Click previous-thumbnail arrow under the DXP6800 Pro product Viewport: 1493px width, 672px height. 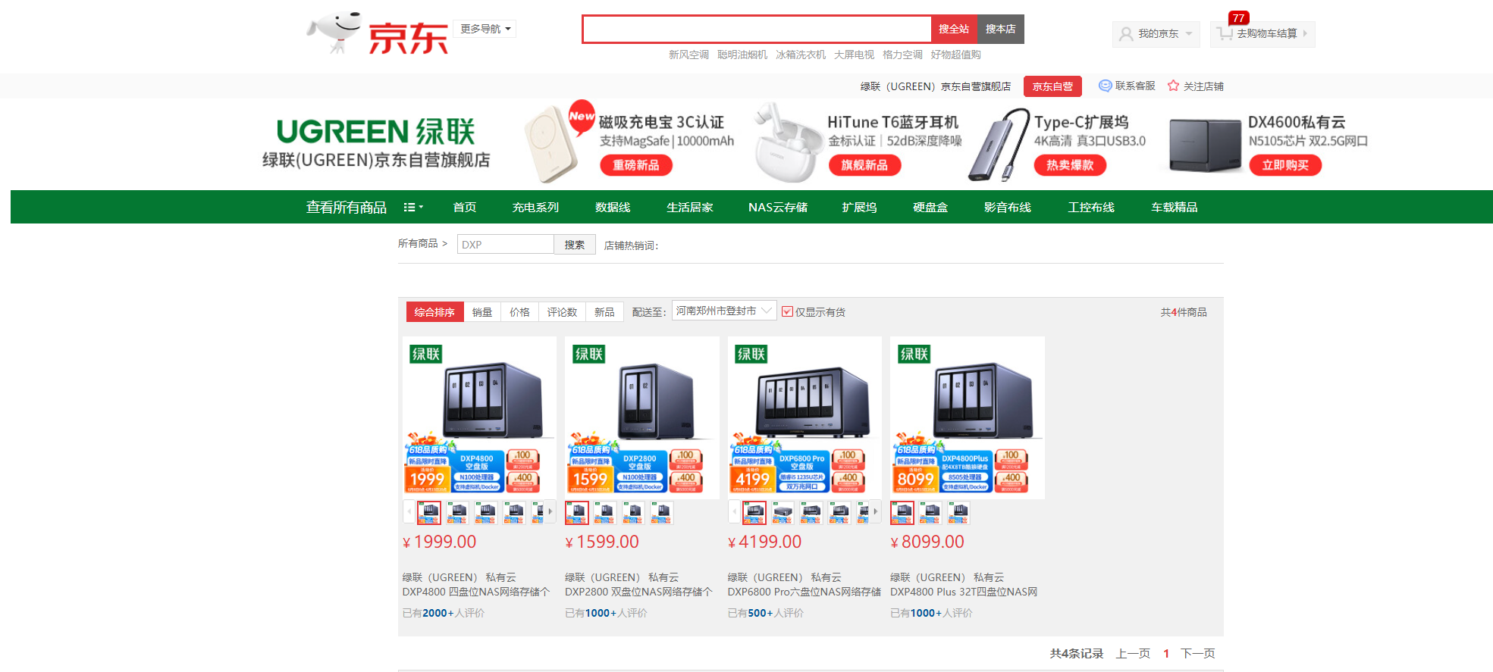(734, 512)
